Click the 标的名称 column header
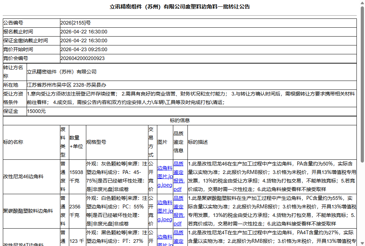The height and width of the screenshot is (246, 365). coord(32,142)
